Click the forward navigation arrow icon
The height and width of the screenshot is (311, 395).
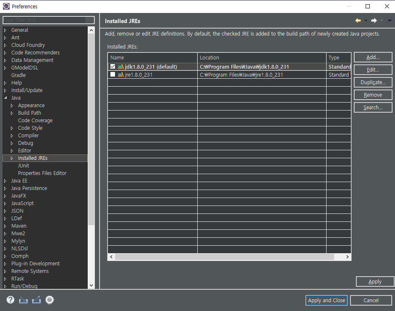pyautogui.click(x=374, y=21)
